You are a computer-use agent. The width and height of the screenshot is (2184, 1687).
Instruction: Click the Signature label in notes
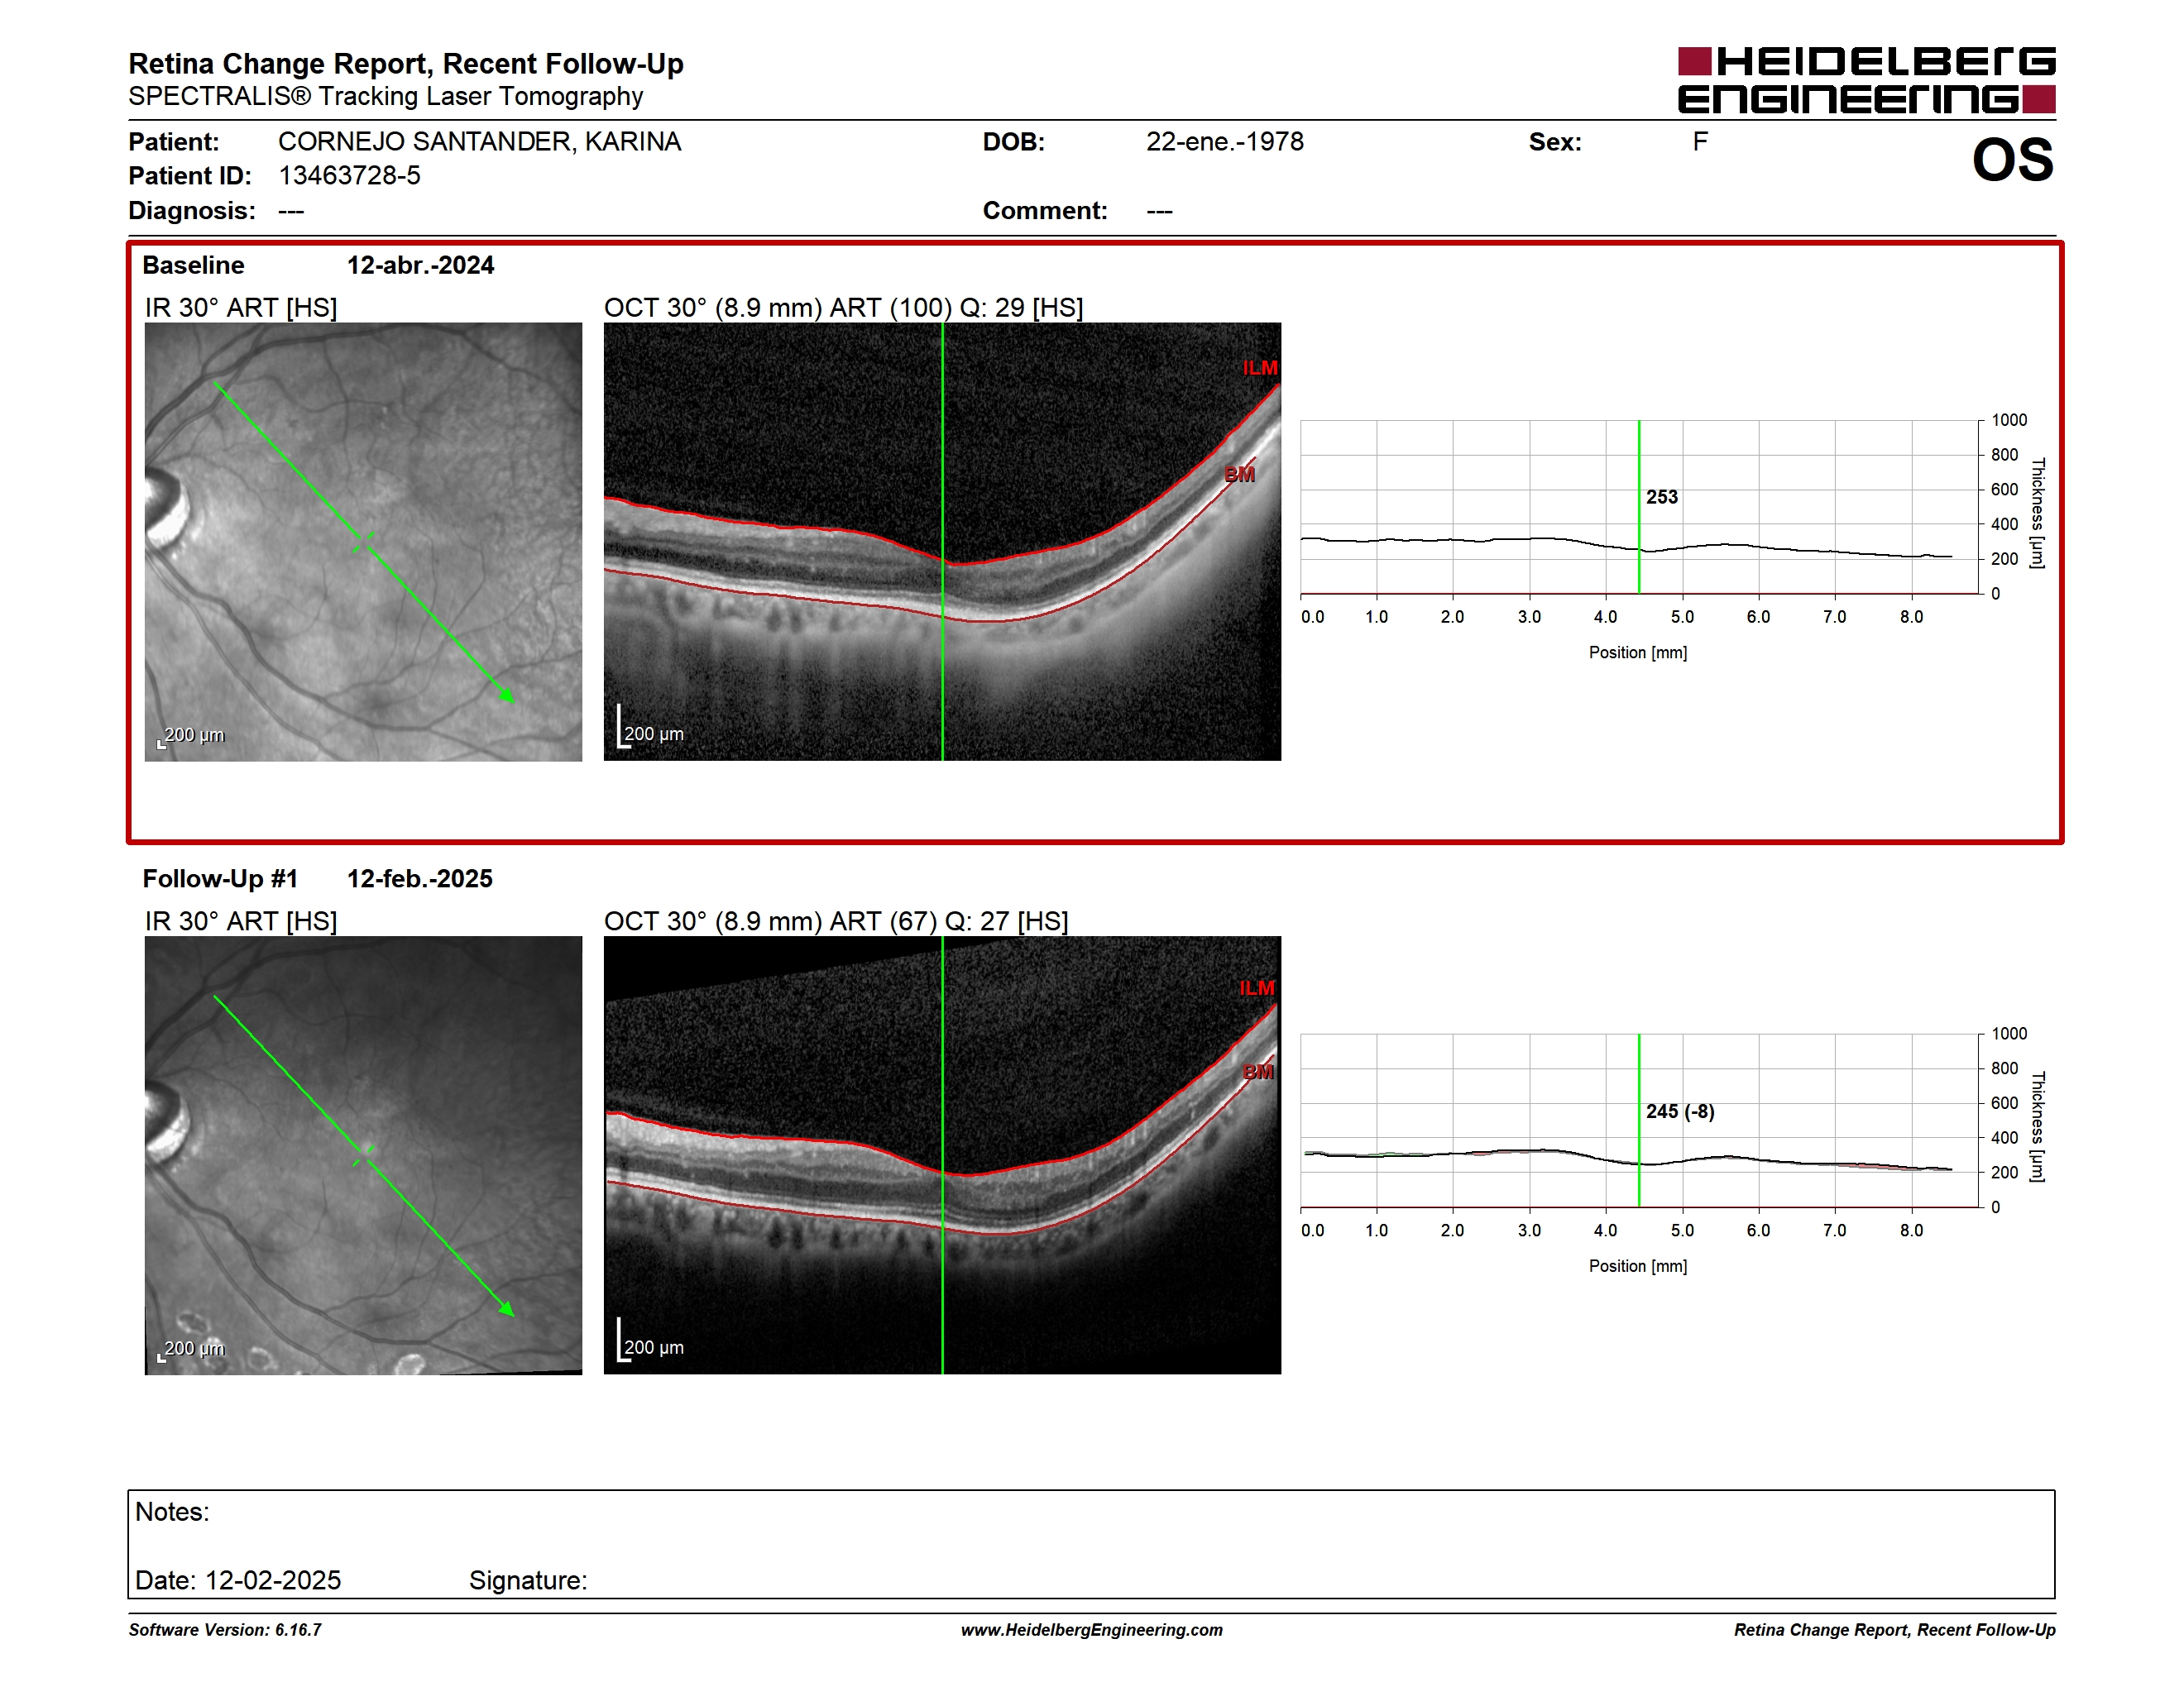point(528,1580)
